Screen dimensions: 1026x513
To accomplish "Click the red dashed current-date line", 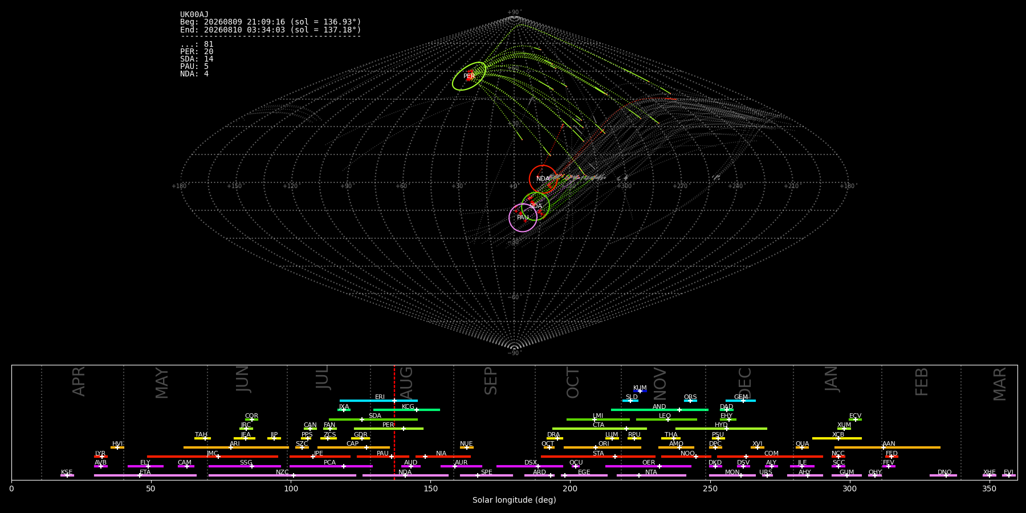I will coord(394,422).
